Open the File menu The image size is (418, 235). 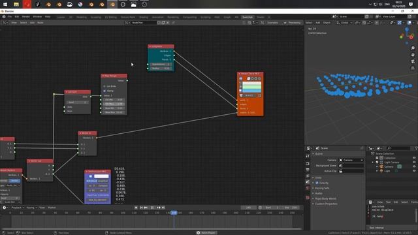coord(10,16)
